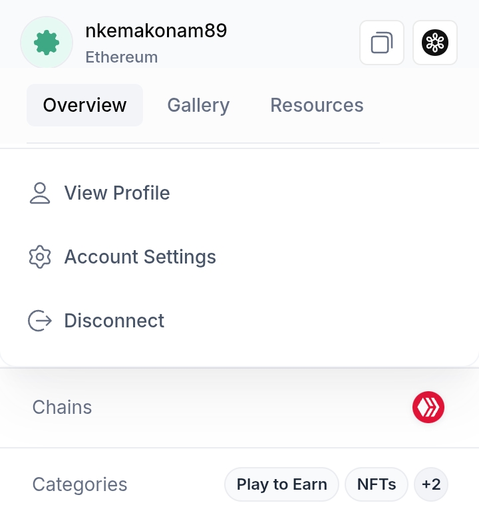Screen dimensions: 479x513
Task: Click the green gear avatar icon
Action: (x=47, y=43)
